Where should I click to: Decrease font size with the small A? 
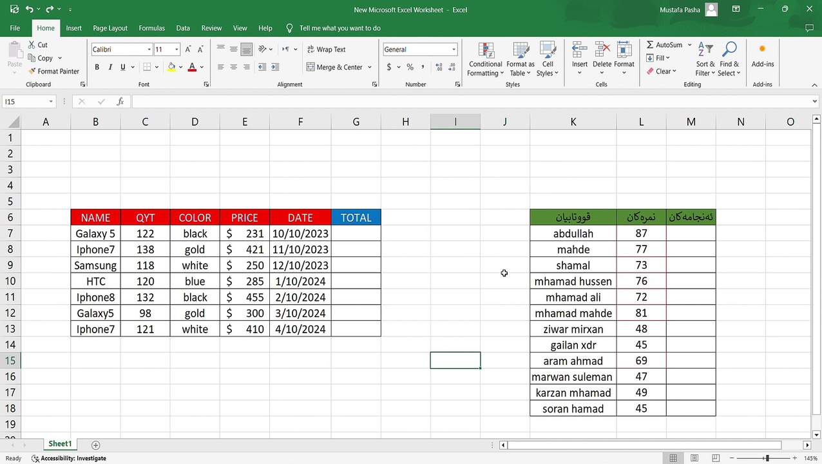(199, 50)
